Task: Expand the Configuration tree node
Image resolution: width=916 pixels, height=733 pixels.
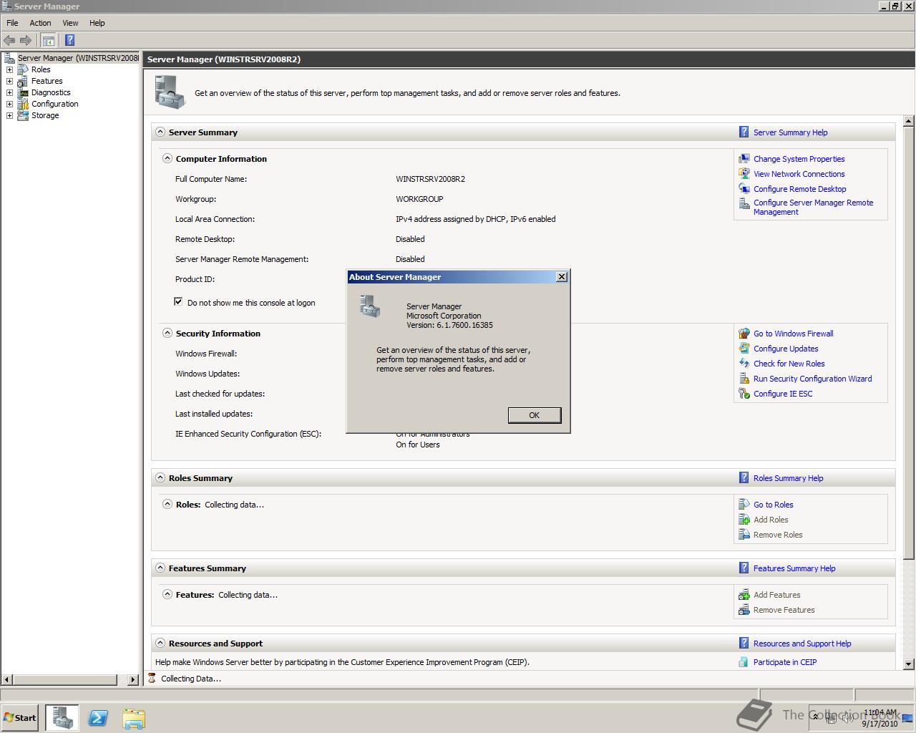Action: pos(9,104)
